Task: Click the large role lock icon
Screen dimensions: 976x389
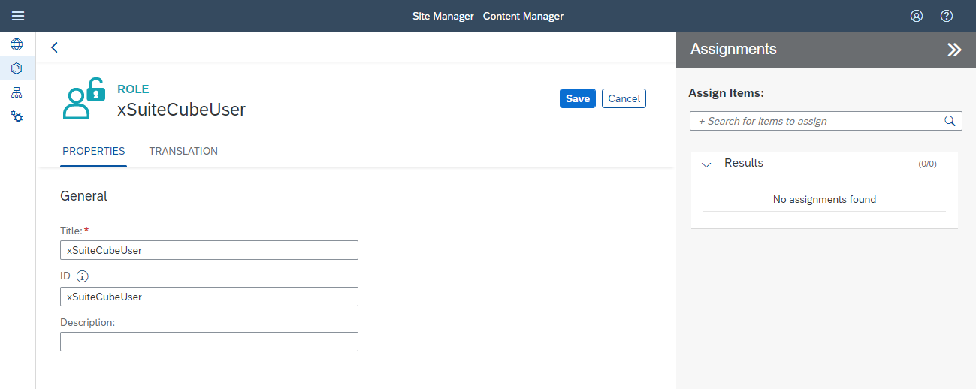Action: click(x=83, y=98)
